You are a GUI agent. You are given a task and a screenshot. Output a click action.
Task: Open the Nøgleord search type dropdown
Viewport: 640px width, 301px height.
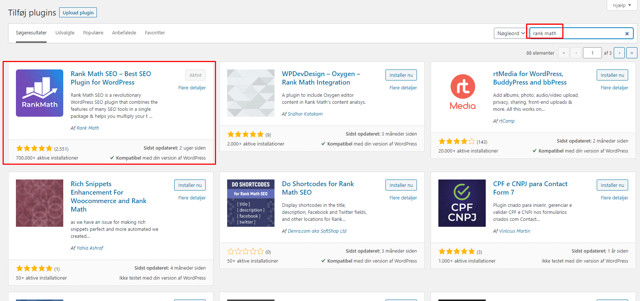(x=511, y=33)
